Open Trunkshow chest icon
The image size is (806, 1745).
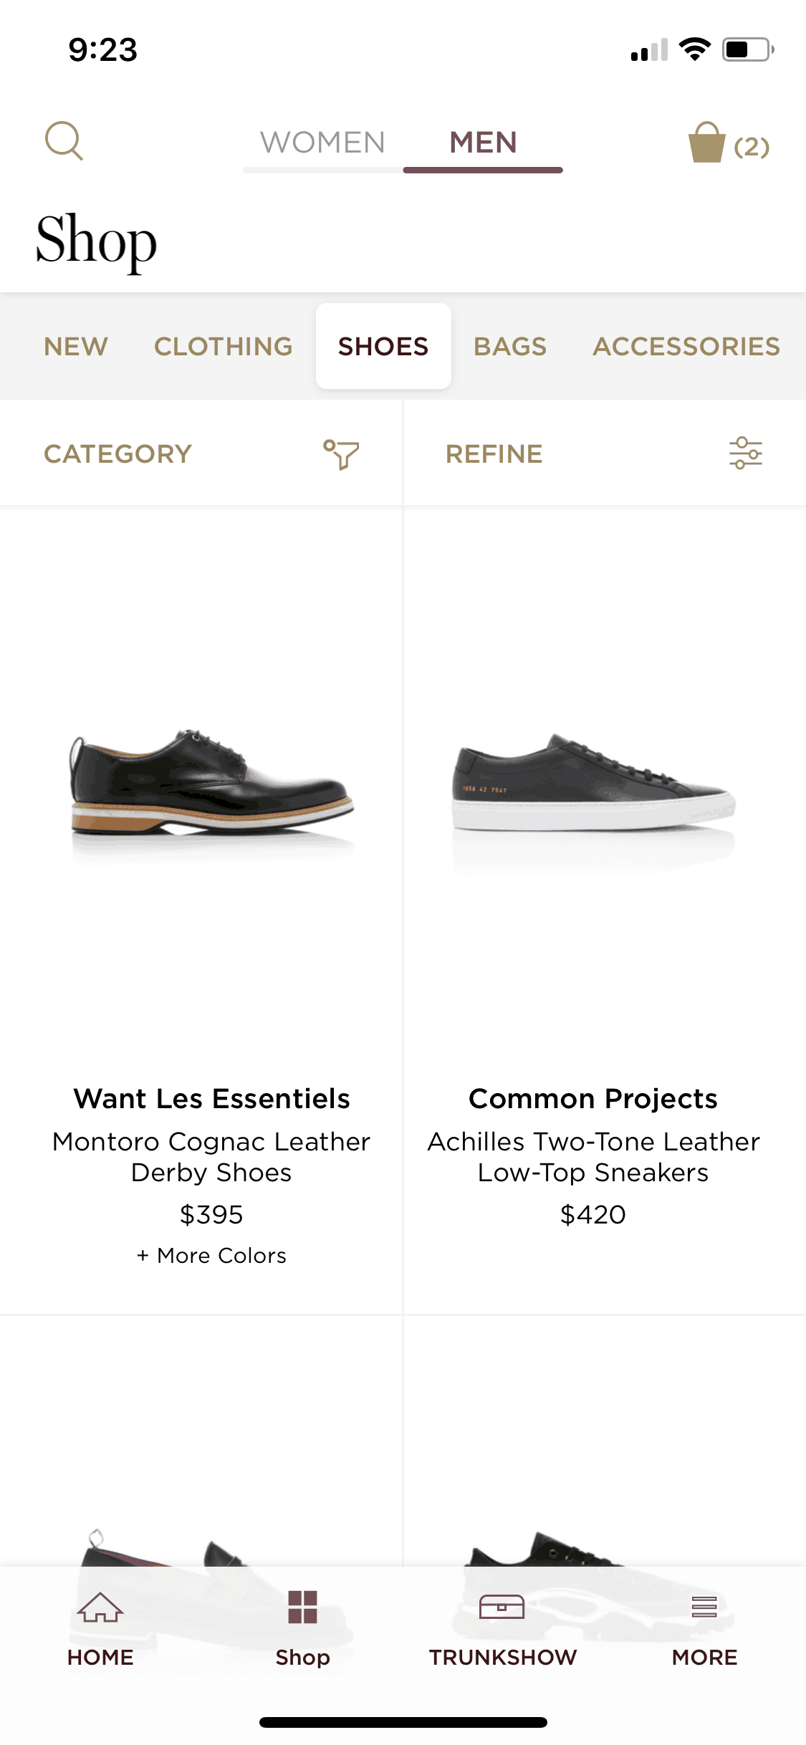[x=502, y=1607]
